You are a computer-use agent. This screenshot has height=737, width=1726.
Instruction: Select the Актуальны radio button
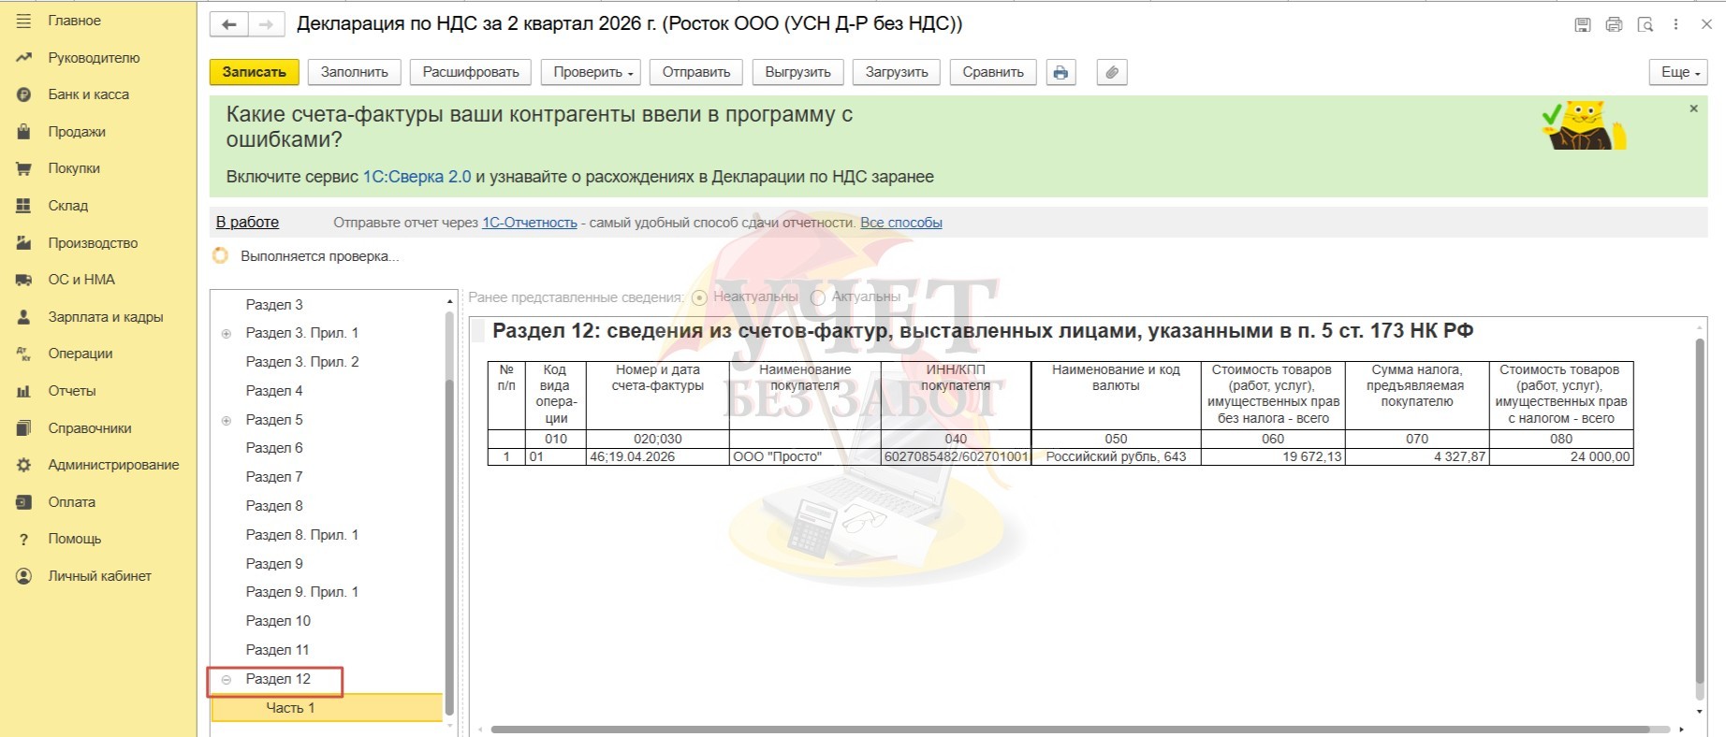(x=818, y=297)
